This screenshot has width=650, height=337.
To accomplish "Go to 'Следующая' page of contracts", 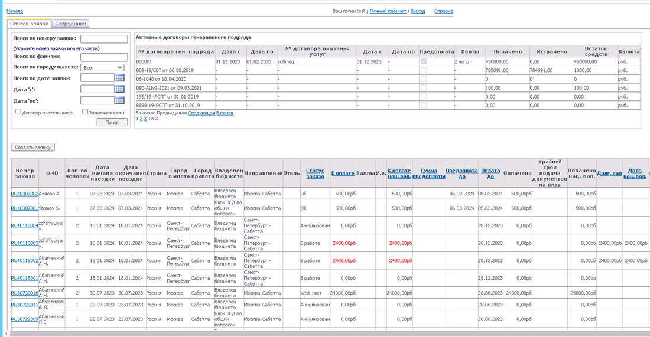I will (x=201, y=112).
